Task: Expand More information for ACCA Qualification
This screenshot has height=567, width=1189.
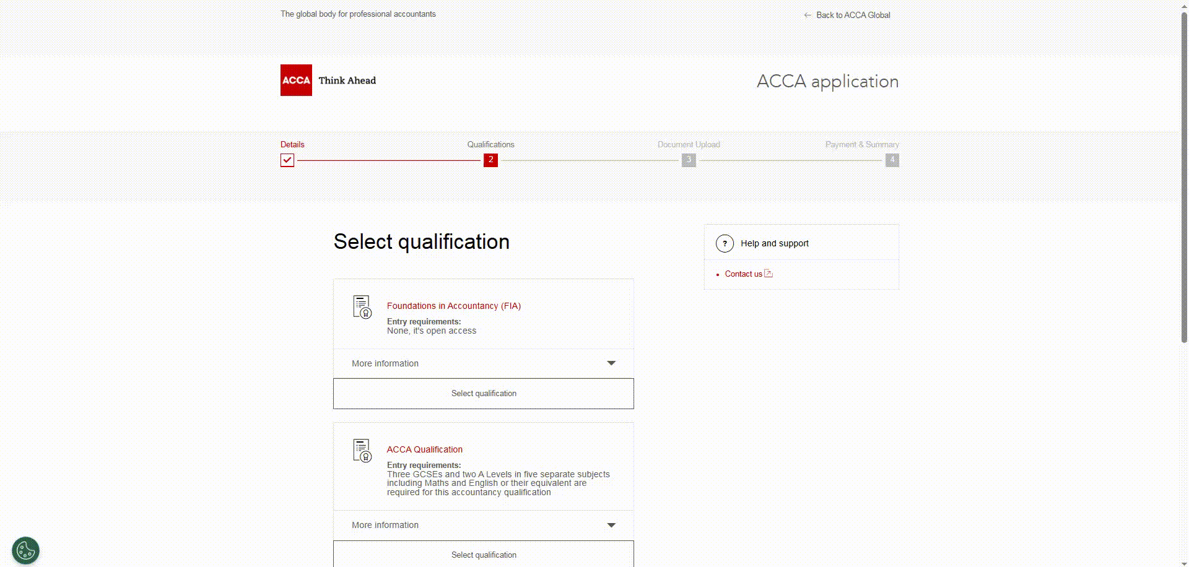Action: pyautogui.click(x=484, y=525)
